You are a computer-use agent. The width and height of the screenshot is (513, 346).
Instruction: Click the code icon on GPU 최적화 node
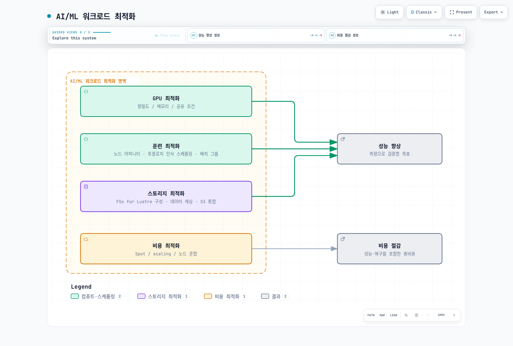pyautogui.click(x=86, y=92)
